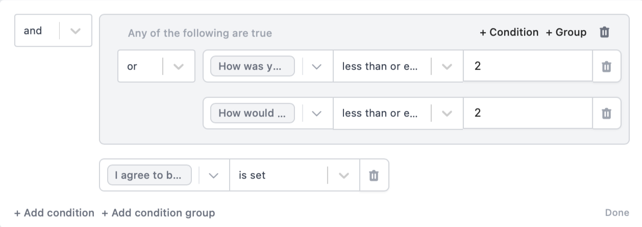This screenshot has width=642, height=227.
Task: Change first row's 'less than or e...' operator
Action: click(x=447, y=67)
